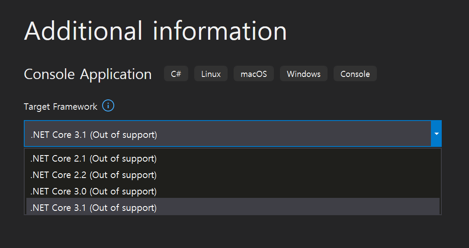This screenshot has height=248, width=469.
Task: Choose .NET Core 3.1 in the list
Action: pos(233,207)
